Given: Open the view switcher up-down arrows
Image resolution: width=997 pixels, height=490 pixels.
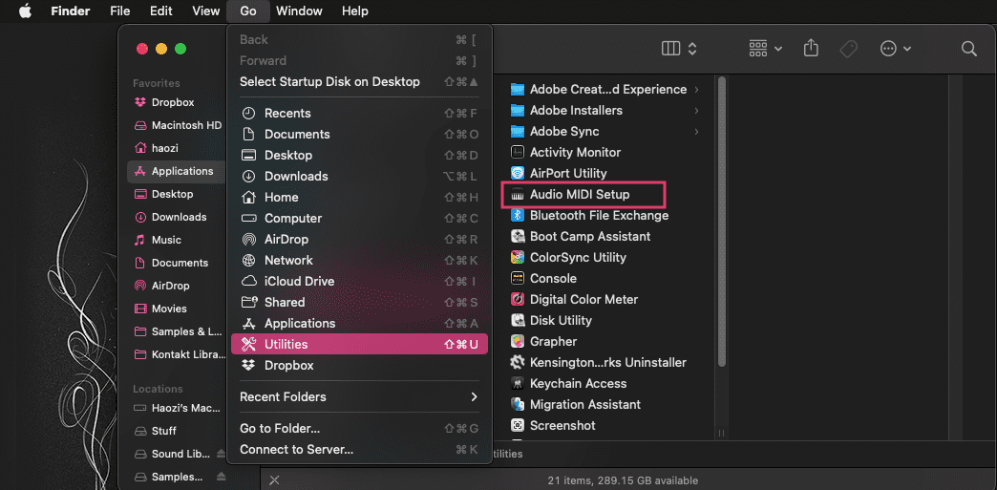Looking at the screenshot, I should click(x=693, y=49).
